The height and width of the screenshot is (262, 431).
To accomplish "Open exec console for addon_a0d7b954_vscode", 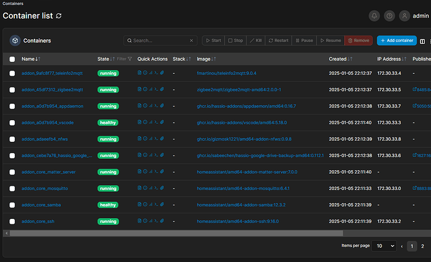I will tap(156, 122).
